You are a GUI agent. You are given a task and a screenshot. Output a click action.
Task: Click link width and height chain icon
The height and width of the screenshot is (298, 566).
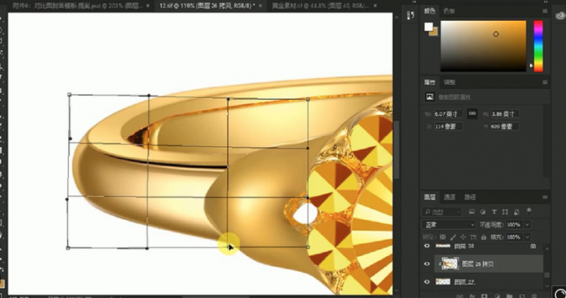coord(472,113)
